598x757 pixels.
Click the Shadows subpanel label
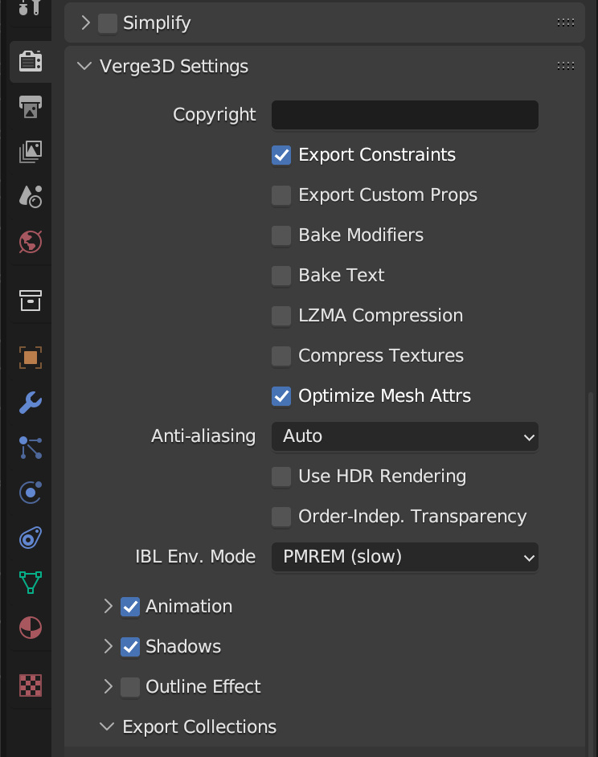183,646
